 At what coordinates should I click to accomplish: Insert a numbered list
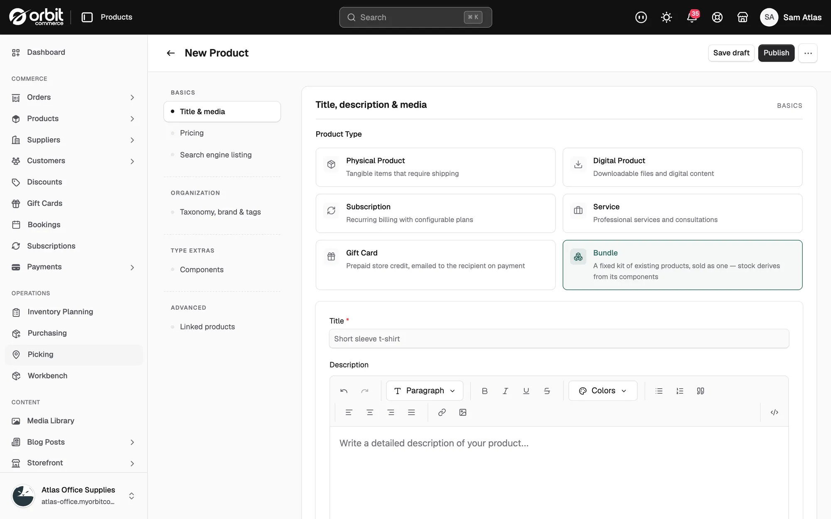point(680,391)
